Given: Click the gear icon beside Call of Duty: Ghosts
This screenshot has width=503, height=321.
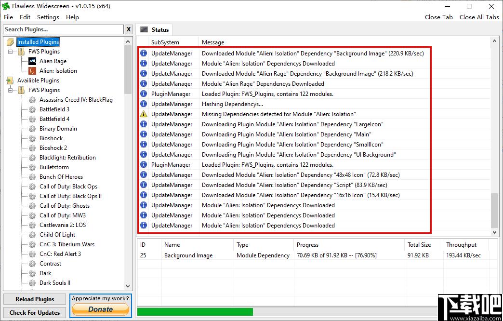Looking at the screenshot, I should (x=32, y=206).
